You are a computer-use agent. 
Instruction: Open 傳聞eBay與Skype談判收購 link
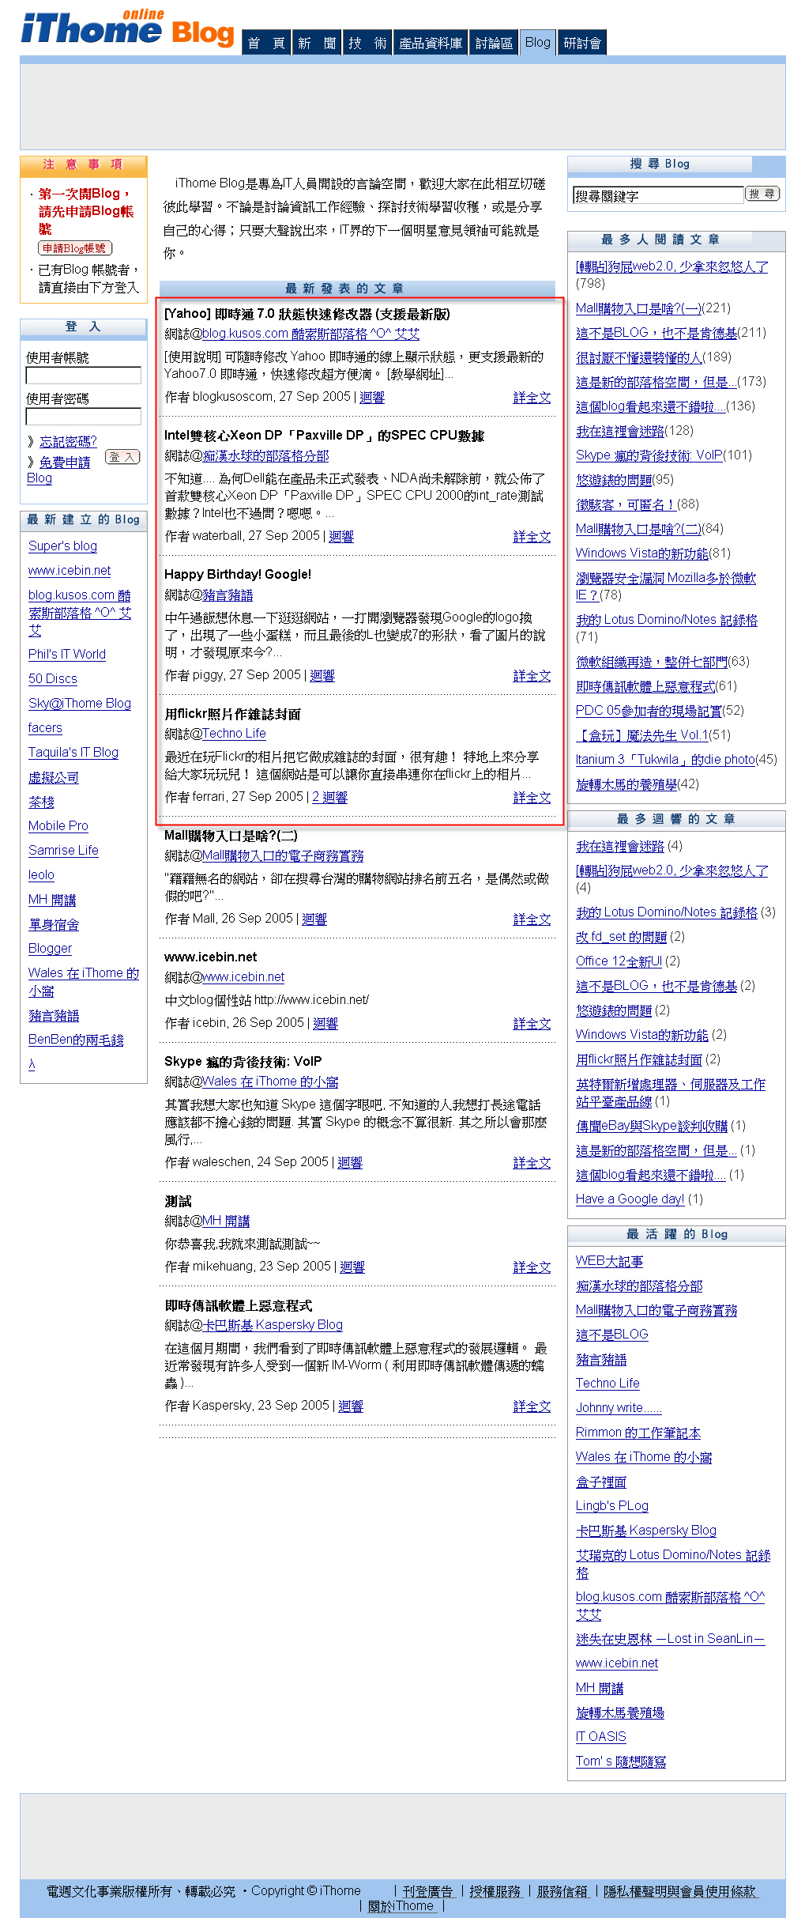[652, 1125]
